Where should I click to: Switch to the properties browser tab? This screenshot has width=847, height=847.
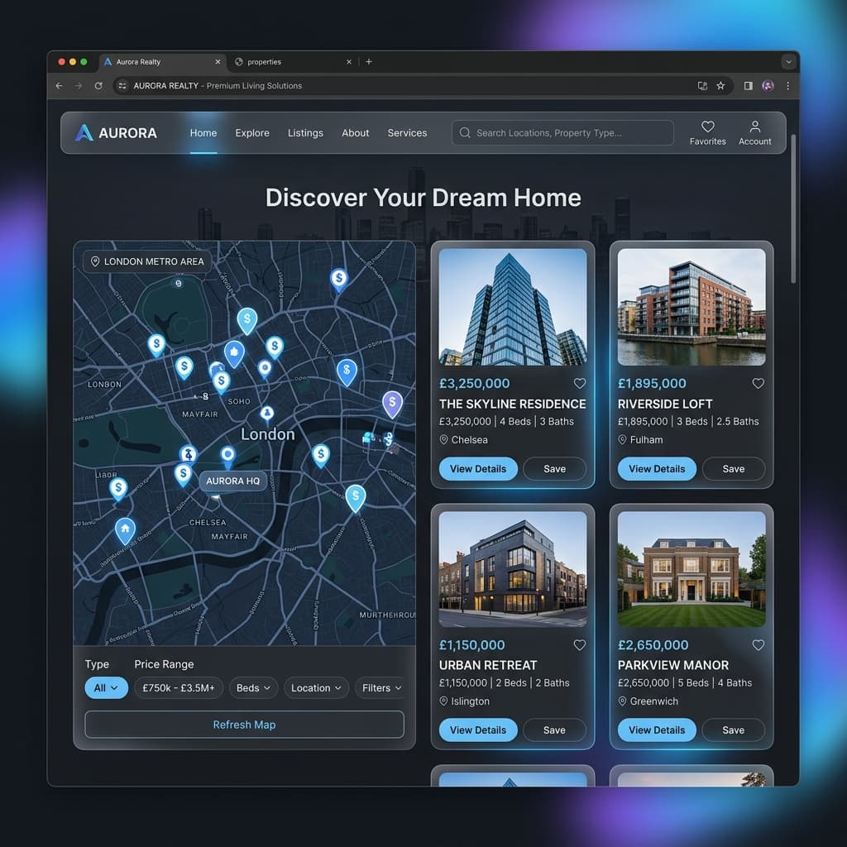coord(292,62)
